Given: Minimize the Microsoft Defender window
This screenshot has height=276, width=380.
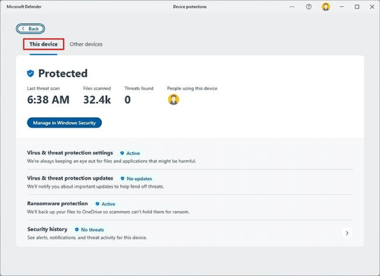Looking at the screenshot, I should click(x=342, y=7).
